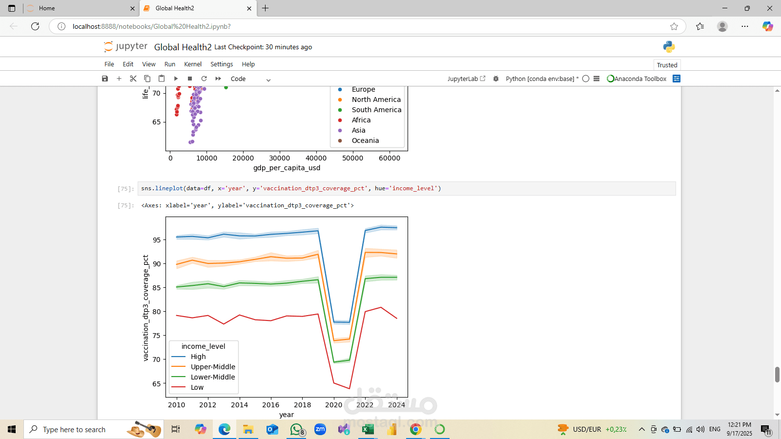Image resolution: width=781 pixels, height=439 pixels.
Task: Open browser settings and more menu
Action: tap(745, 26)
